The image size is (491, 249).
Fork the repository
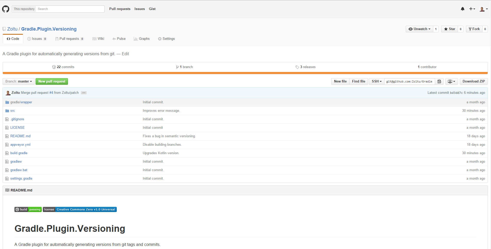[474, 29]
